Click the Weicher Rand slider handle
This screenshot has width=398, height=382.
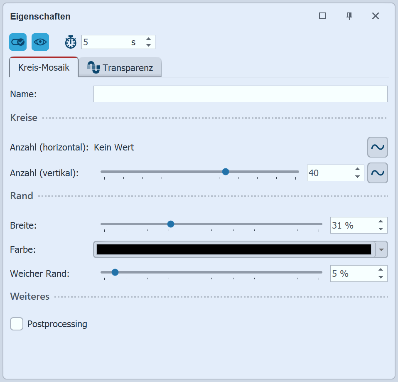(115, 272)
